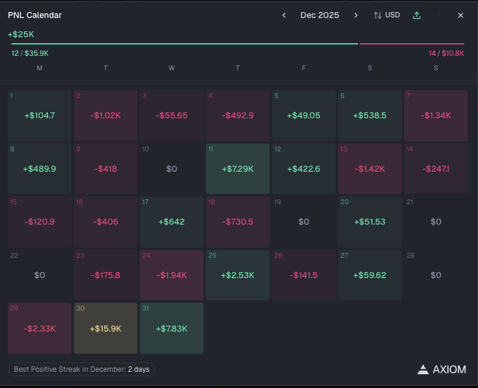The image size is (478, 388).
Task: Select December 11 cell with +$7.29K
Action: pyautogui.click(x=238, y=169)
